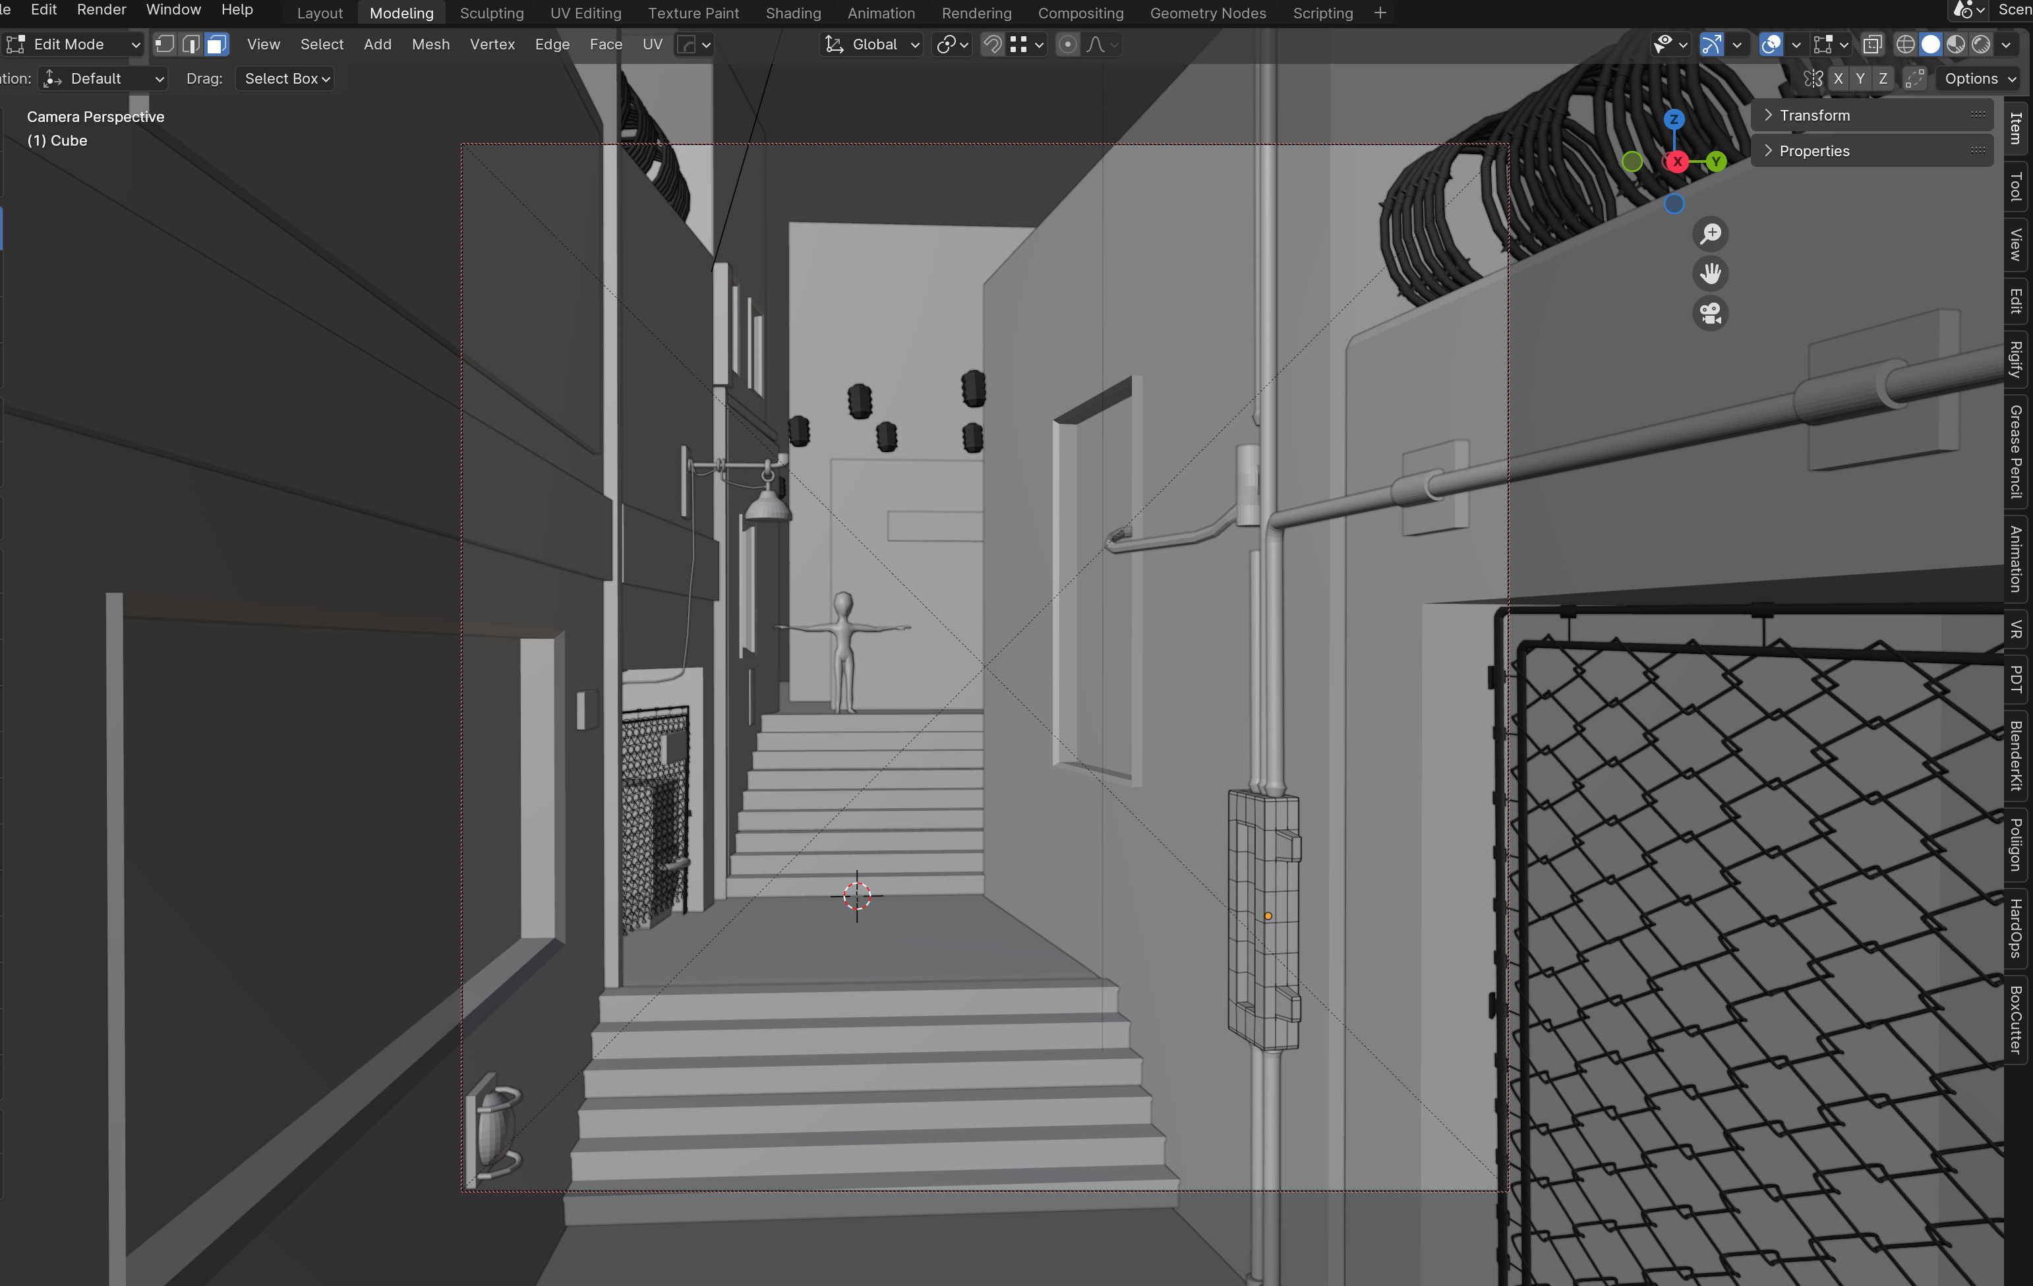
Task: Click the X axis on navigation gizmo
Action: 1677,161
